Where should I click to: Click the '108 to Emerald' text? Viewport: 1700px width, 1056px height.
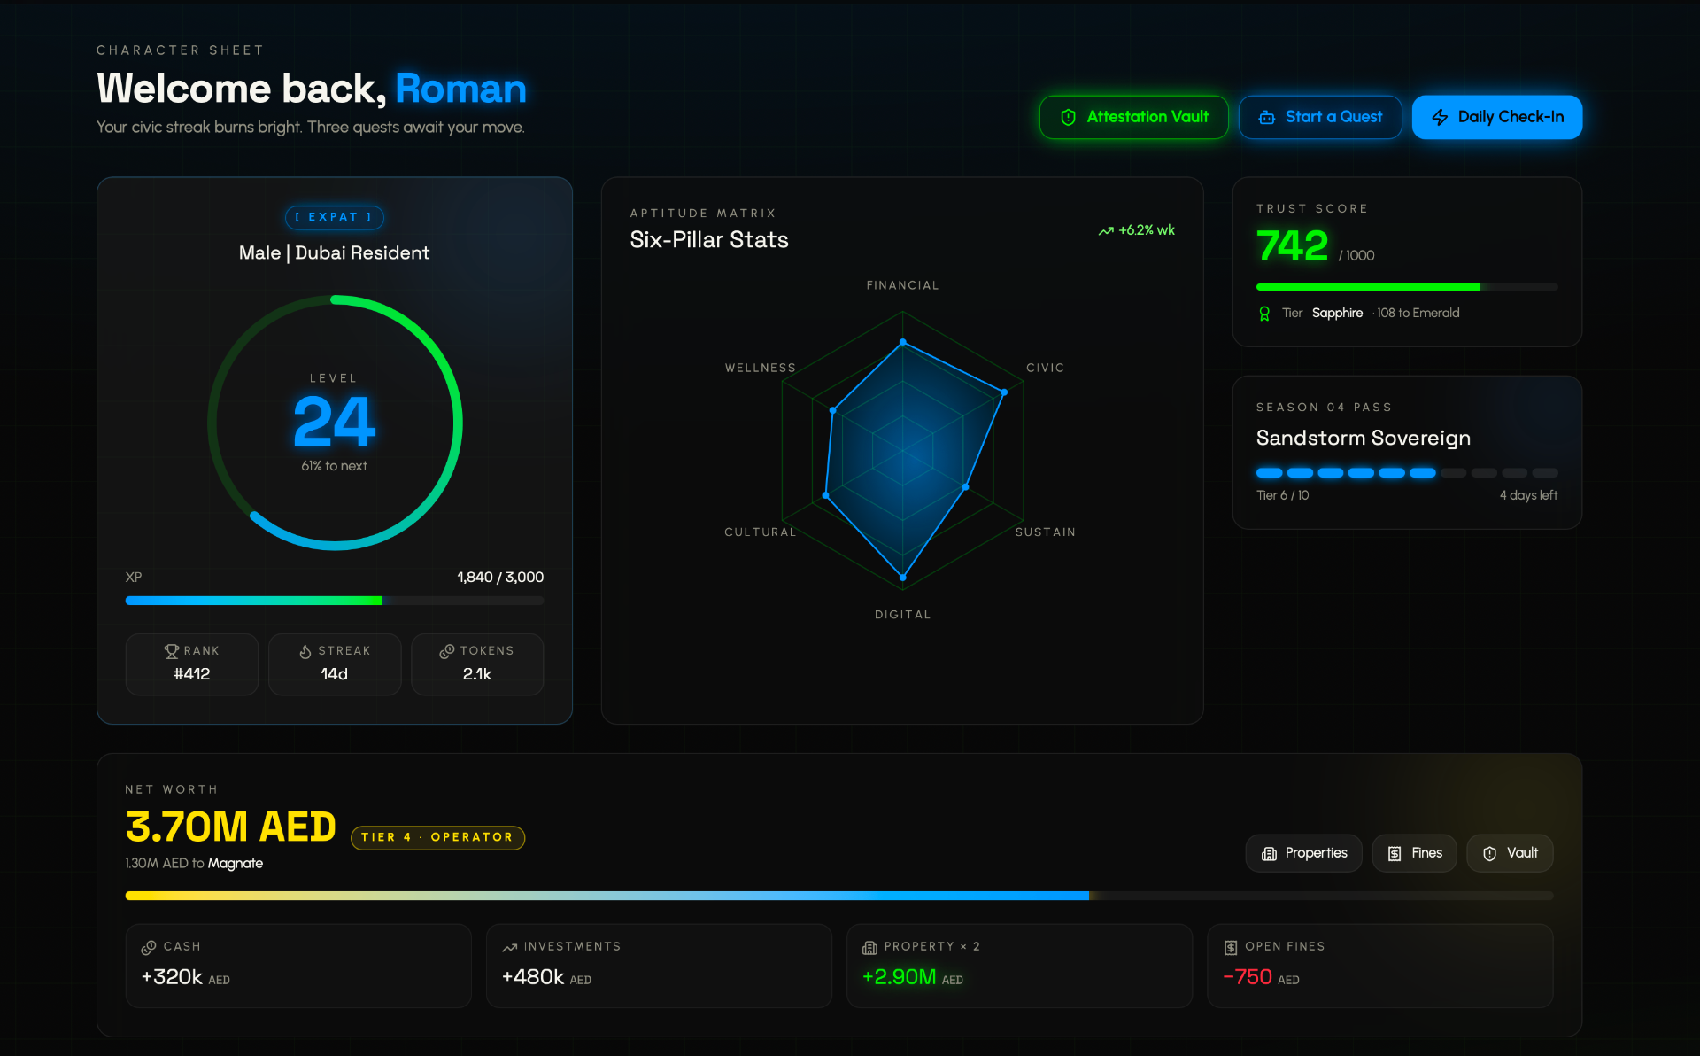(1418, 314)
